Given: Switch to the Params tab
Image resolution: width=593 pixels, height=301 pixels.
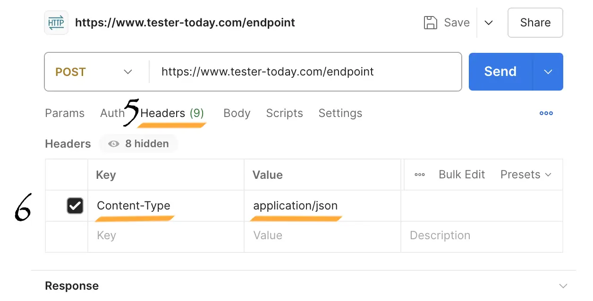Looking at the screenshot, I should click(65, 113).
